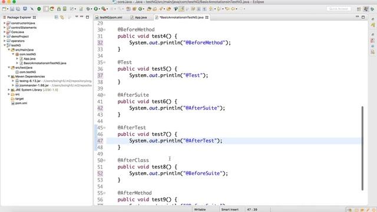Collapse the testNG project node
Viewport: 377px width, 212px height.
(4, 45)
